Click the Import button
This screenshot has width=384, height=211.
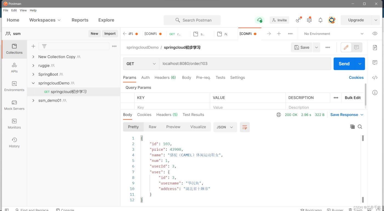click(x=110, y=33)
